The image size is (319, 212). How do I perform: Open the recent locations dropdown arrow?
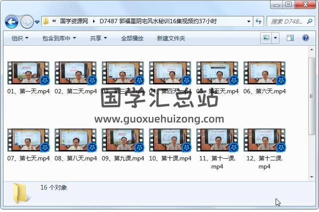[x=37, y=22]
